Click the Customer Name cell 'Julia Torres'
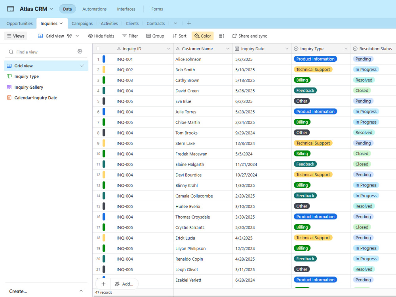Viewport: 396px width, 297px height. [203, 112]
